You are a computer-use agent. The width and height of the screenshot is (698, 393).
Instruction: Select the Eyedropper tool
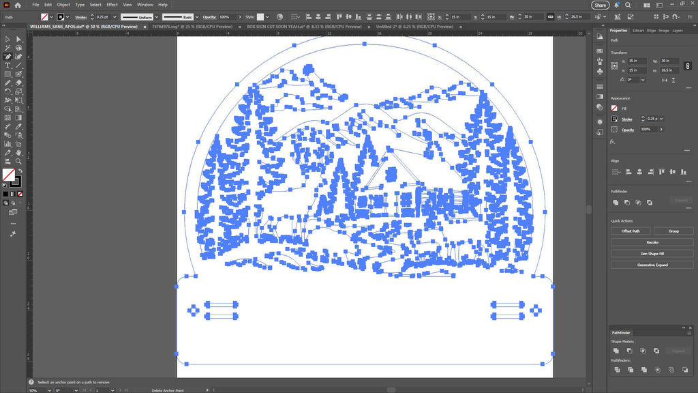18,126
